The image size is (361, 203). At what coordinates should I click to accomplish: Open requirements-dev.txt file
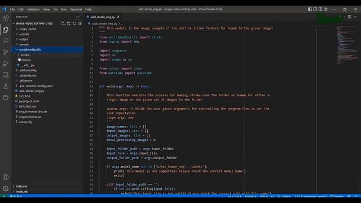(x=47, y=112)
